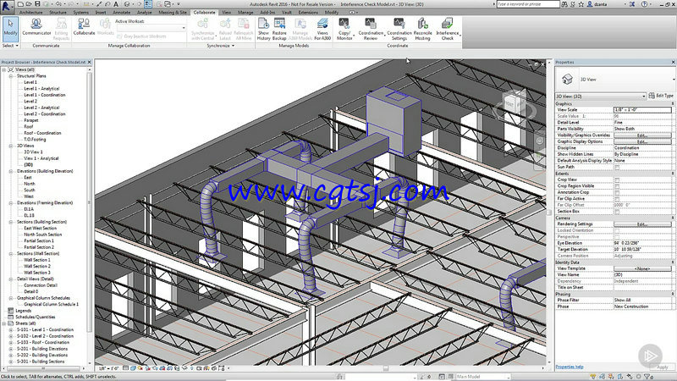Click the play overlay icon at bottom right

[x=650, y=355]
